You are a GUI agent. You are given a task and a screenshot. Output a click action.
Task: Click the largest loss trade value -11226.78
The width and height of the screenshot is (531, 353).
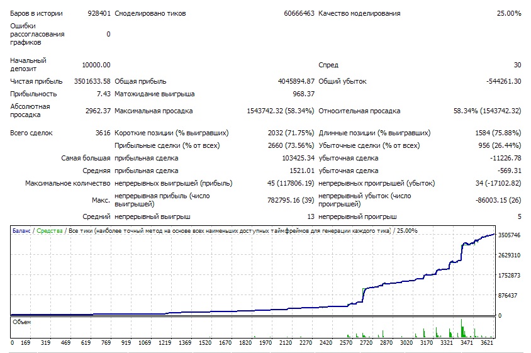coord(505,158)
